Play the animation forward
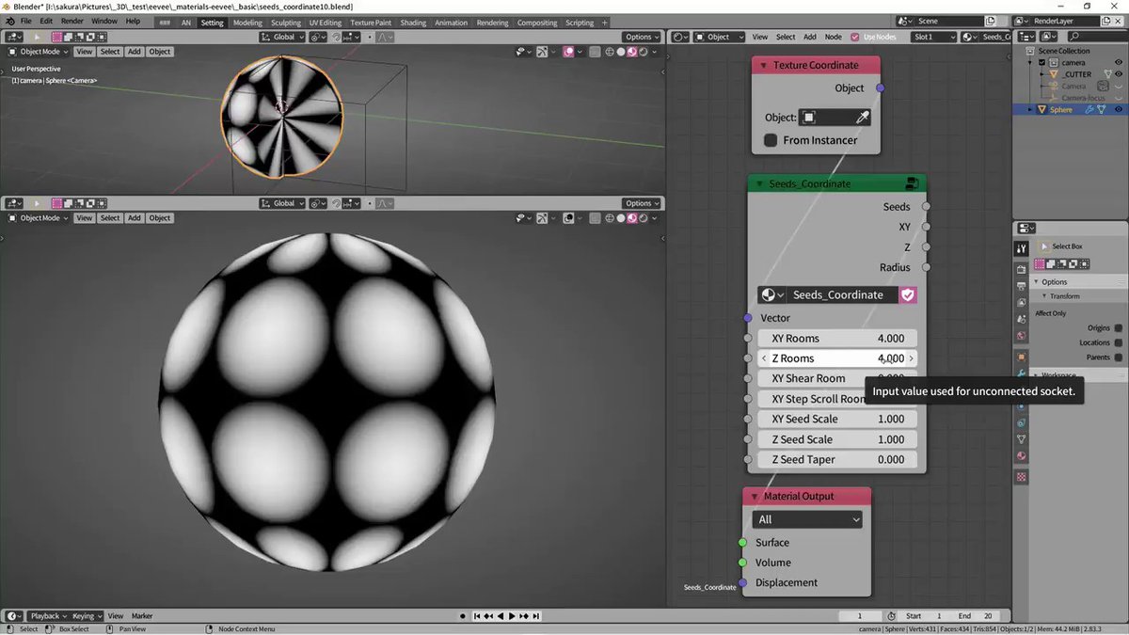Viewport: 1129px width, 635px height. coord(513,616)
